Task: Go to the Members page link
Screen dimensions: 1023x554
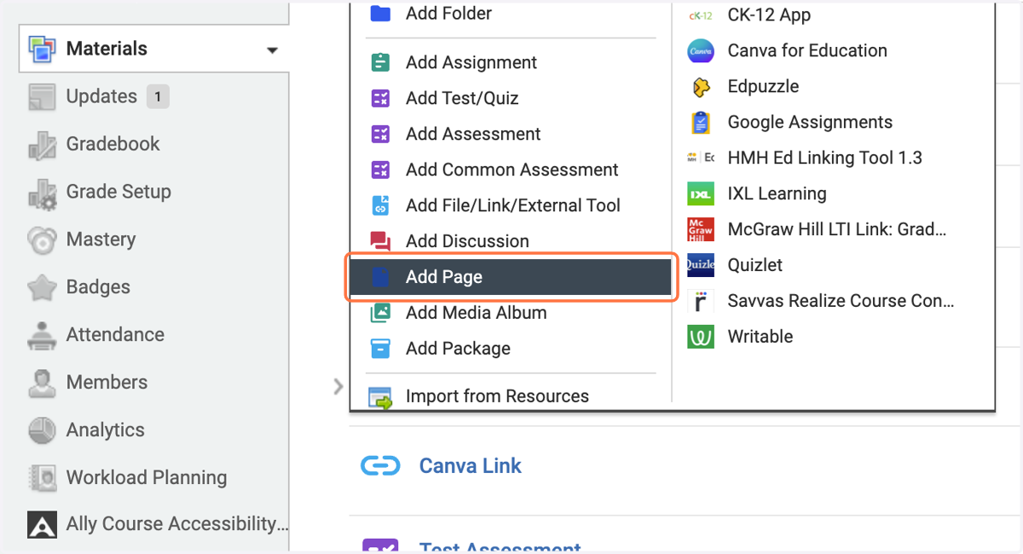Action: (x=107, y=383)
